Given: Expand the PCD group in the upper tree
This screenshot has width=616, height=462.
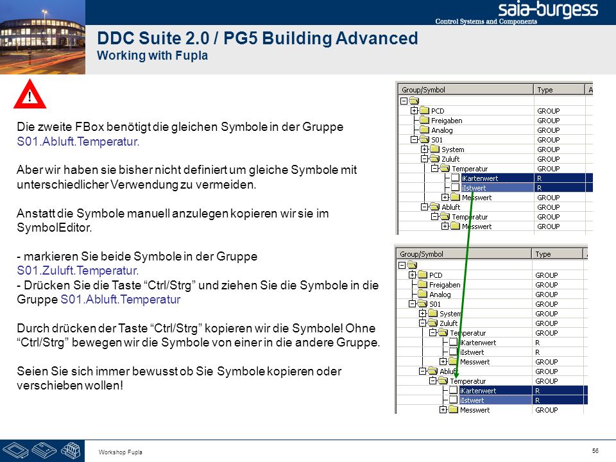Looking at the screenshot, I should 414,111.
